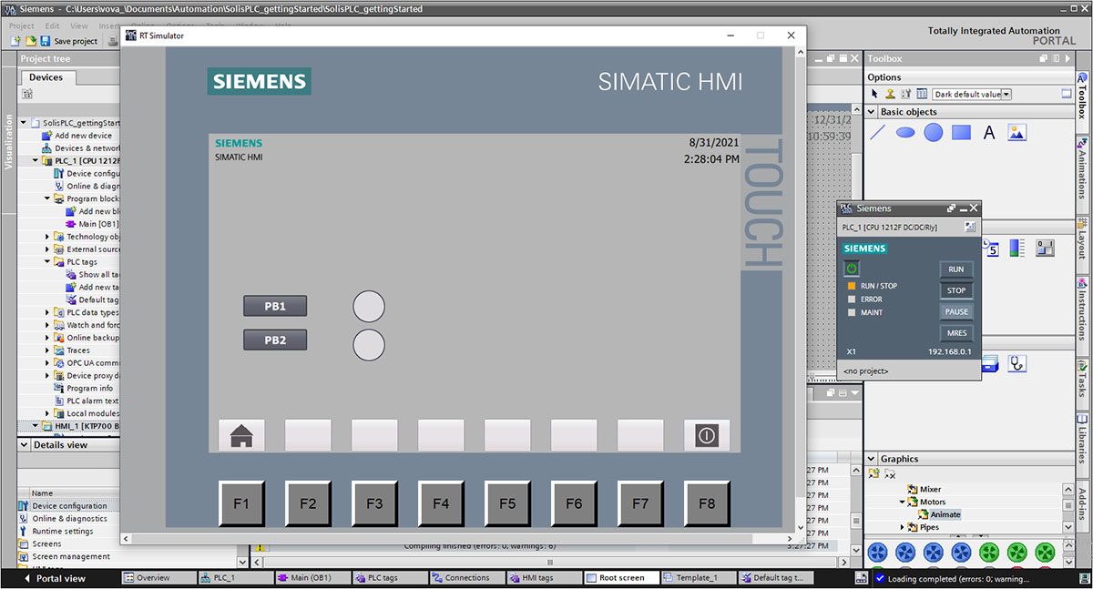The image size is (1093, 589).
Task: Select the Switch element icon in toolbox
Action: tap(1045, 248)
